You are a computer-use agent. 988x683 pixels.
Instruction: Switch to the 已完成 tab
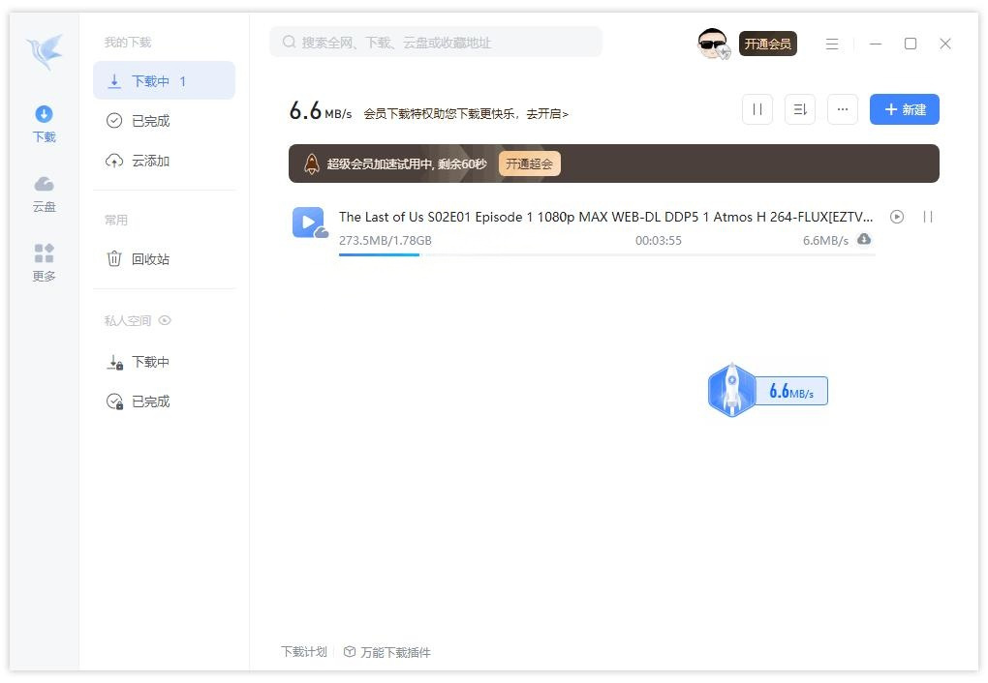click(x=150, y=120)
